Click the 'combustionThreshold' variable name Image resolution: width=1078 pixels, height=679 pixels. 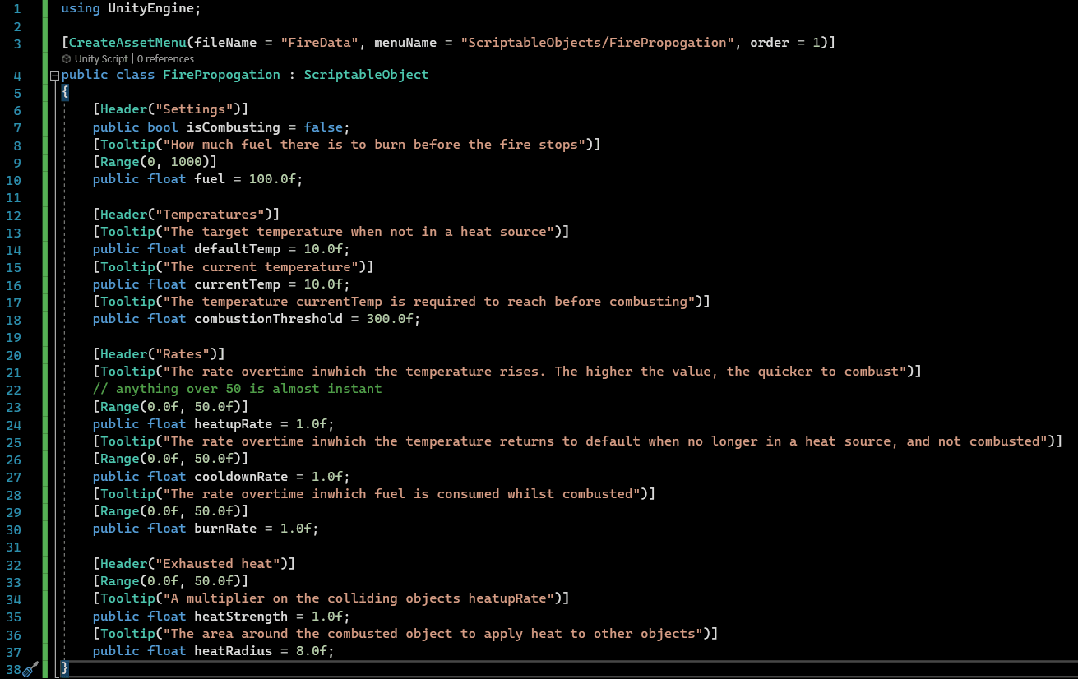pos(268,319)
